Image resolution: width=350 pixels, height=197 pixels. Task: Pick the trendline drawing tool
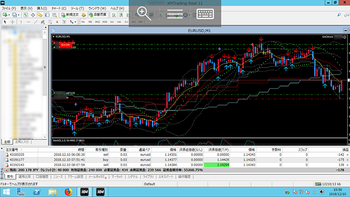tap(35, 22)
